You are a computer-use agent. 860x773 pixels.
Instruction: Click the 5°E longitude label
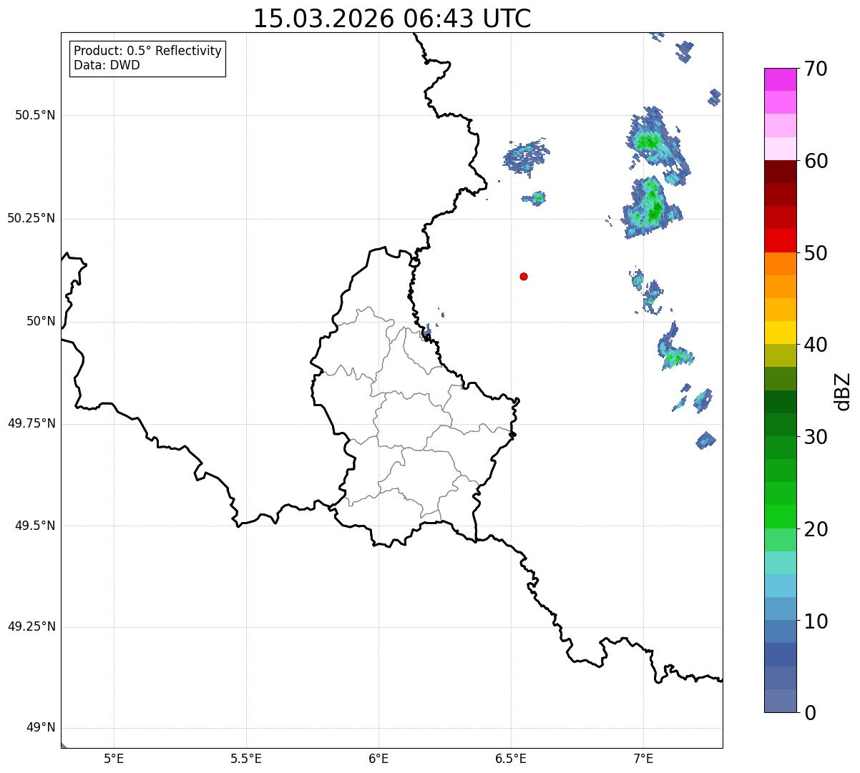pos(114,759)
